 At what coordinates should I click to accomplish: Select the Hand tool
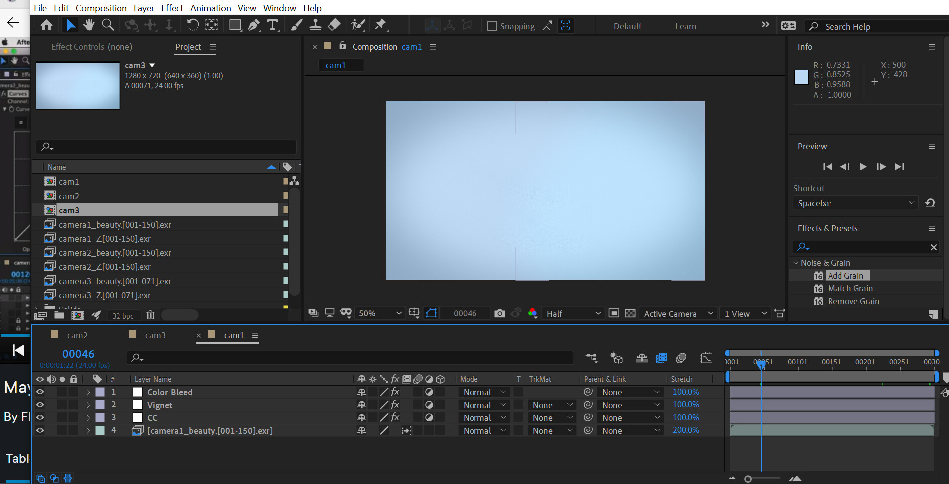[x=89, y=25]
